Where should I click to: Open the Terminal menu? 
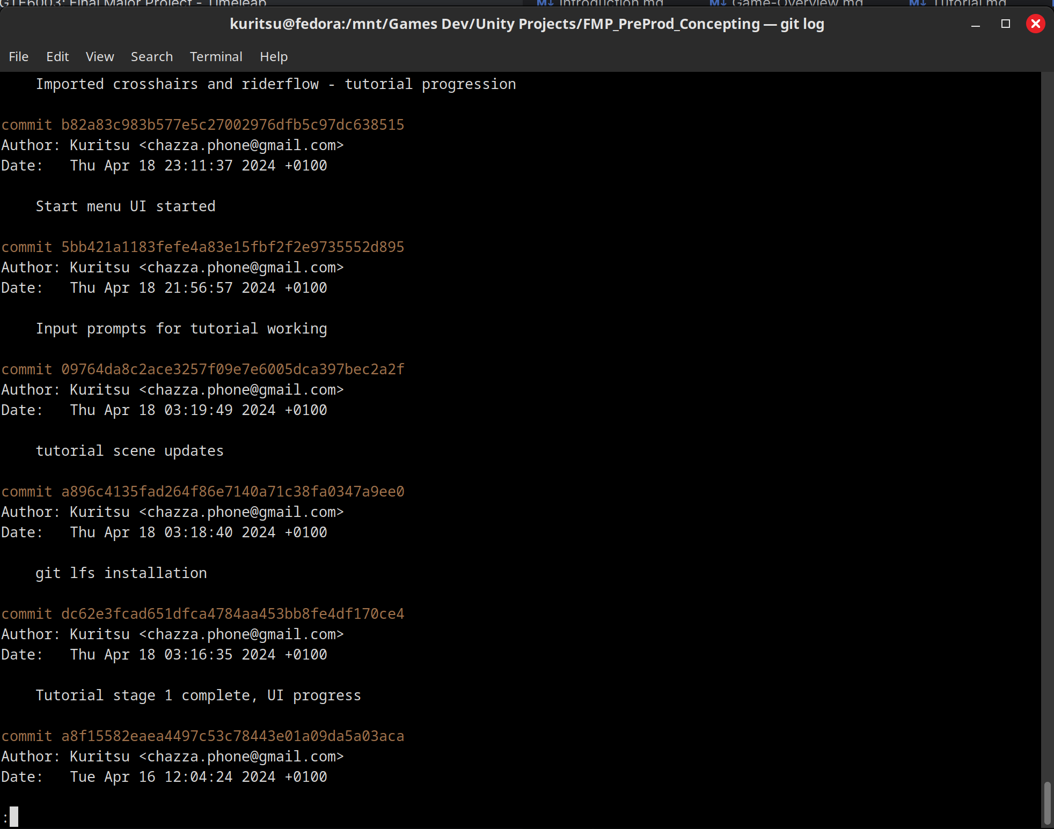tap(215, 56)
